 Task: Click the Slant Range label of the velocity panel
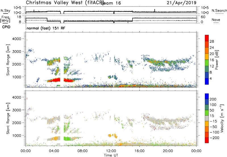(8, 118)
